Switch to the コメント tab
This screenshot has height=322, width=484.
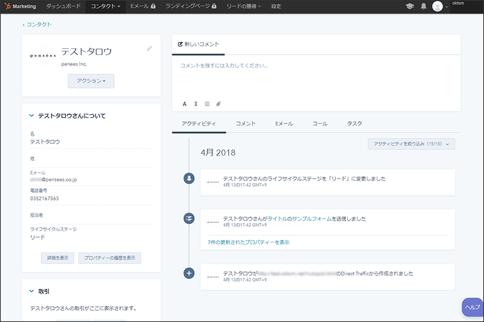[246, 124]
